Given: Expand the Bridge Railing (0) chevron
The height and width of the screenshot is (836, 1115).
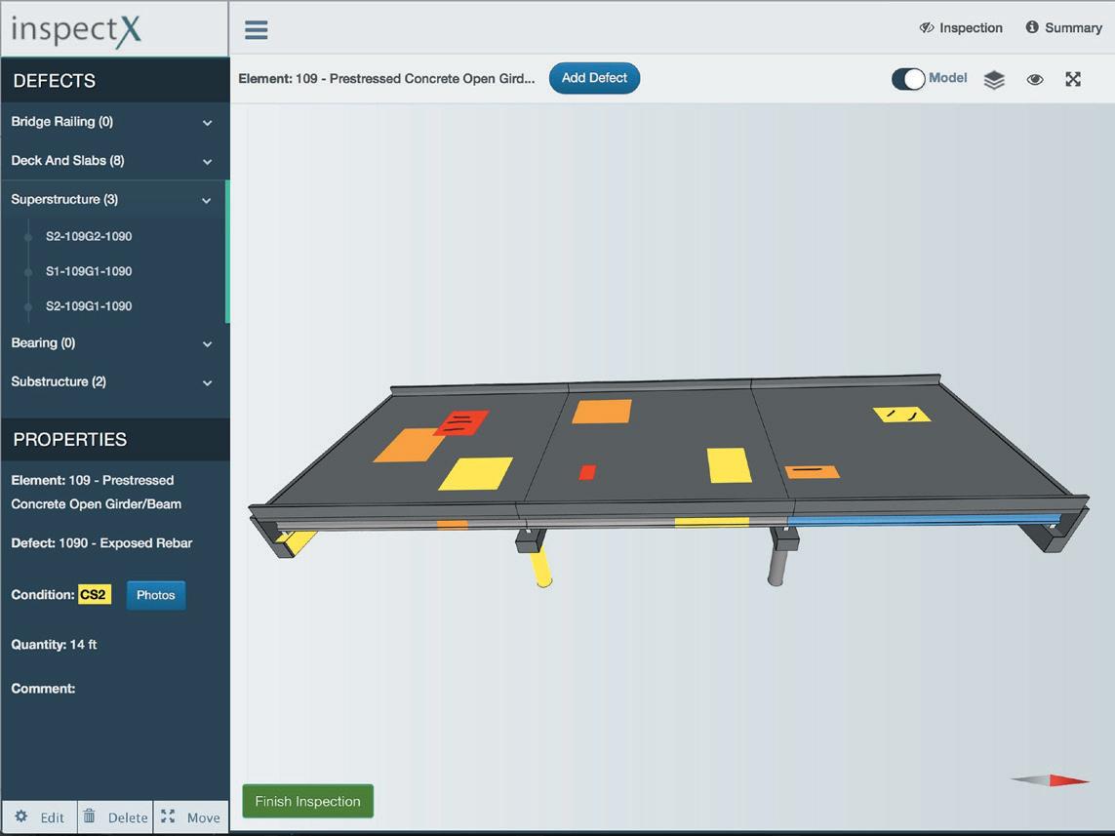Looking at the screenshot, I should 207,122.
